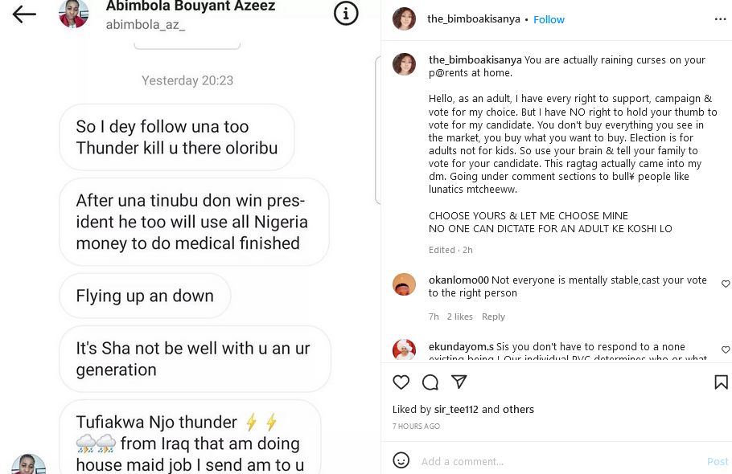This screenshot has height=474, width=732.
Task: Click the Post comment button
Action: point(718,461)
